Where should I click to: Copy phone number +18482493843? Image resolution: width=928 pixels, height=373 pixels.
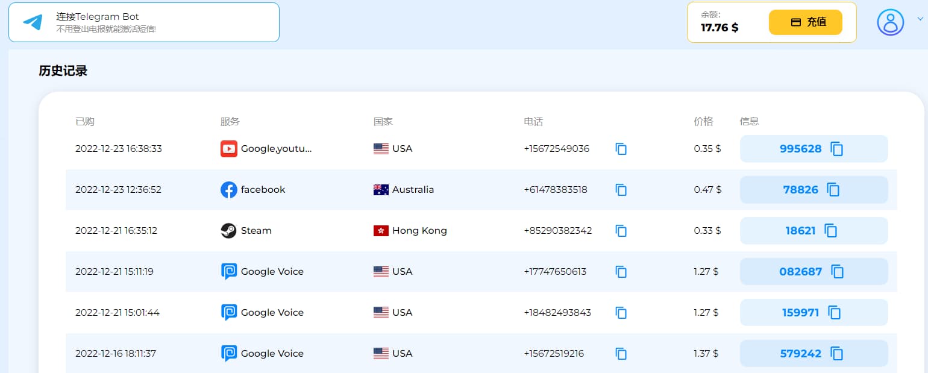(621, 313)
